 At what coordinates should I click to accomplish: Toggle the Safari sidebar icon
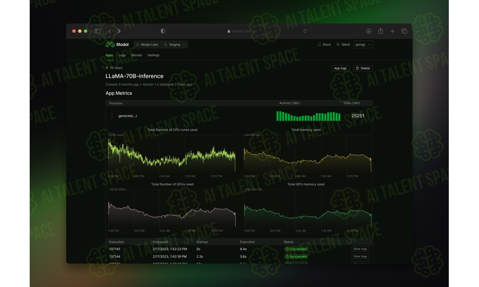97,31
